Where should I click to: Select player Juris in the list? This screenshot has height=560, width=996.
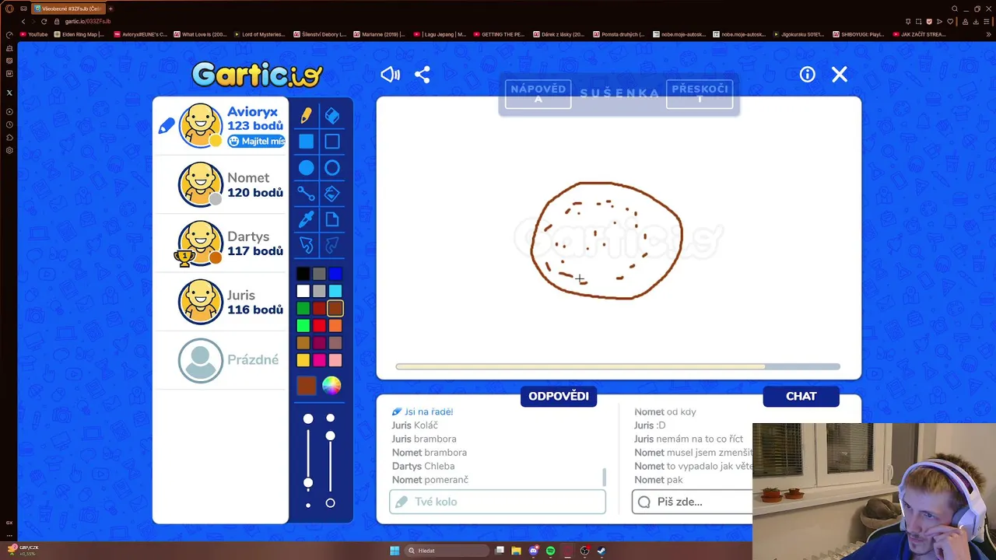[221, 301]
